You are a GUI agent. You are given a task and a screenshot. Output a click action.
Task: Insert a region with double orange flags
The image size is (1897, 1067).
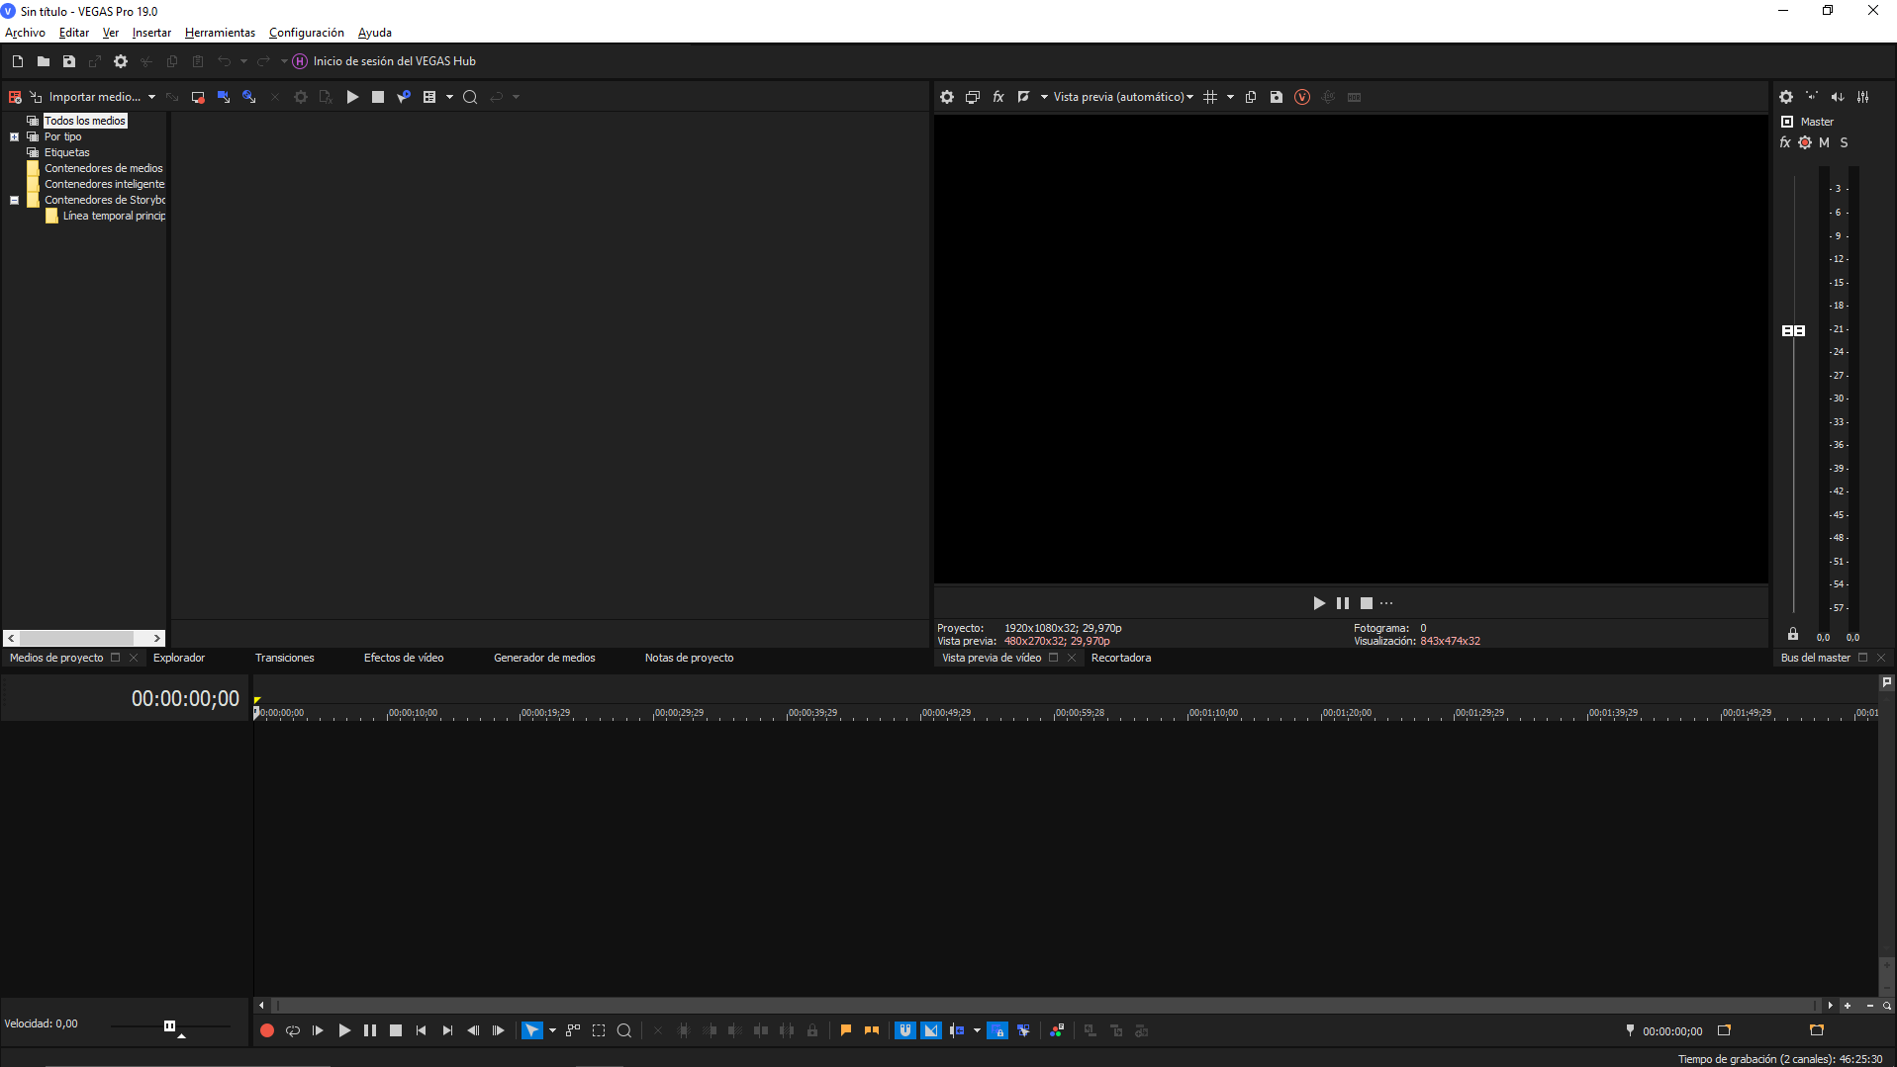coord(872,1030)
